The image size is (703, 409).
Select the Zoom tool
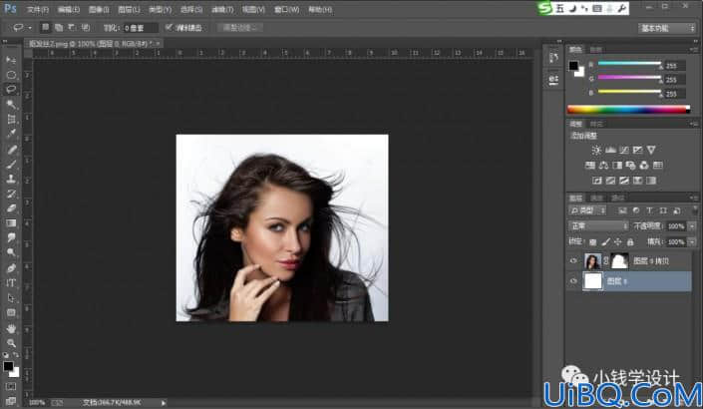11,343
